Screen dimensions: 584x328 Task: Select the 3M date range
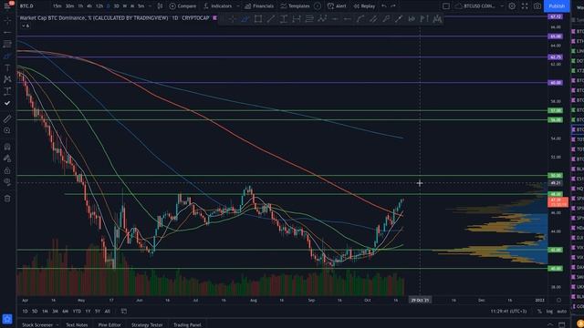(x=55, y=311)
